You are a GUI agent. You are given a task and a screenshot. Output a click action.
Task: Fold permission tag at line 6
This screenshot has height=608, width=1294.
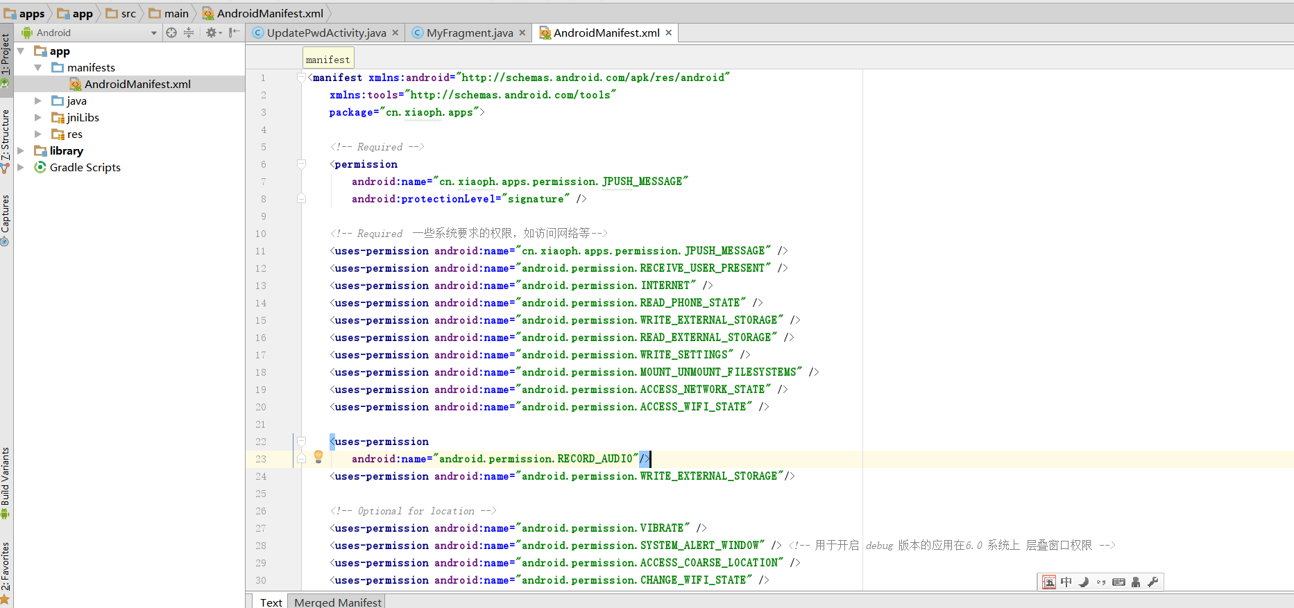coord(302,164)
